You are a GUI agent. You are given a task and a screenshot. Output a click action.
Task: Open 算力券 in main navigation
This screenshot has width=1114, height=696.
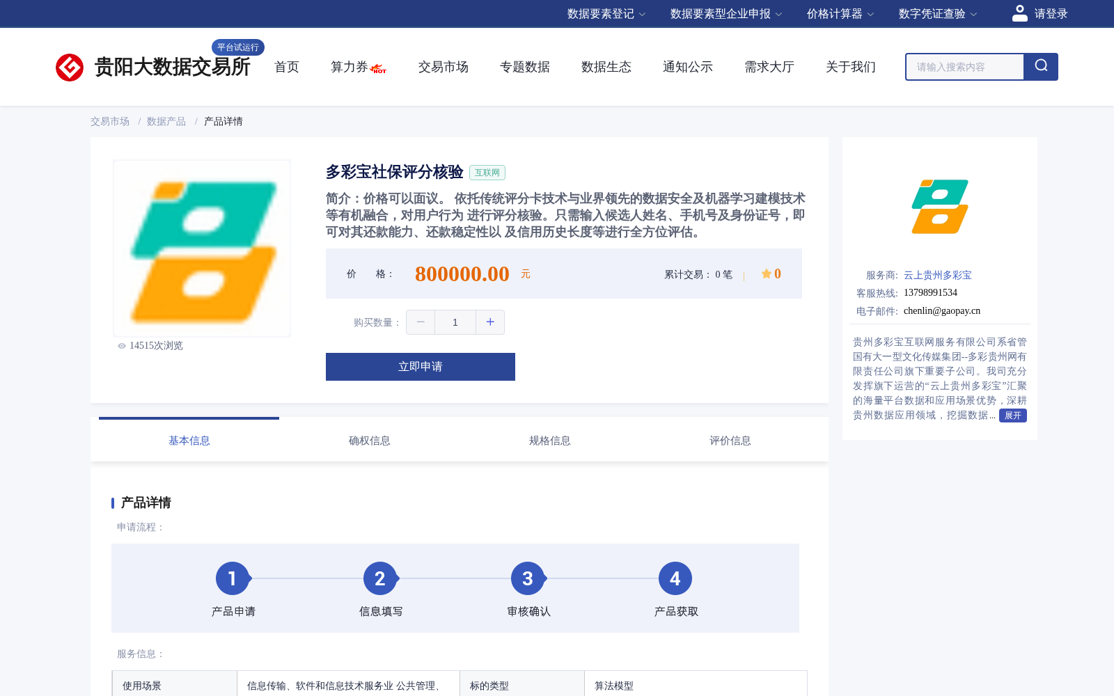[349, 67]
